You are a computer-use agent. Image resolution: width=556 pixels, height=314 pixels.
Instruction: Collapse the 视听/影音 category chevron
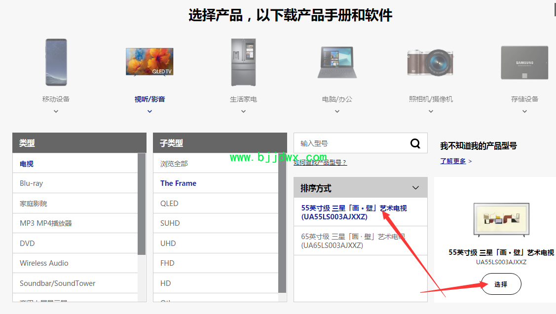click(149, 111)
